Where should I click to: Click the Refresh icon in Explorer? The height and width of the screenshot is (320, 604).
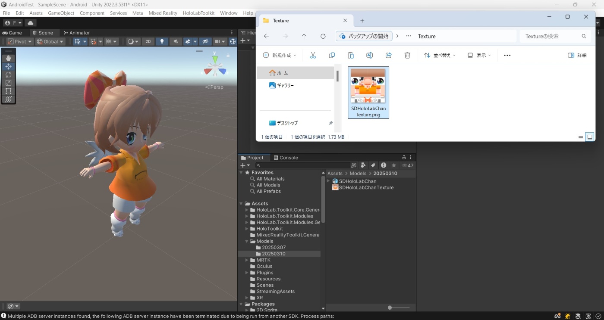[x=323, y=36]
